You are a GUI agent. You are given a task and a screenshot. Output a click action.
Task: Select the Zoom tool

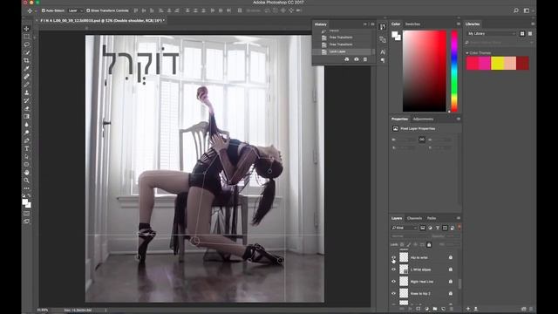point(27,181)
